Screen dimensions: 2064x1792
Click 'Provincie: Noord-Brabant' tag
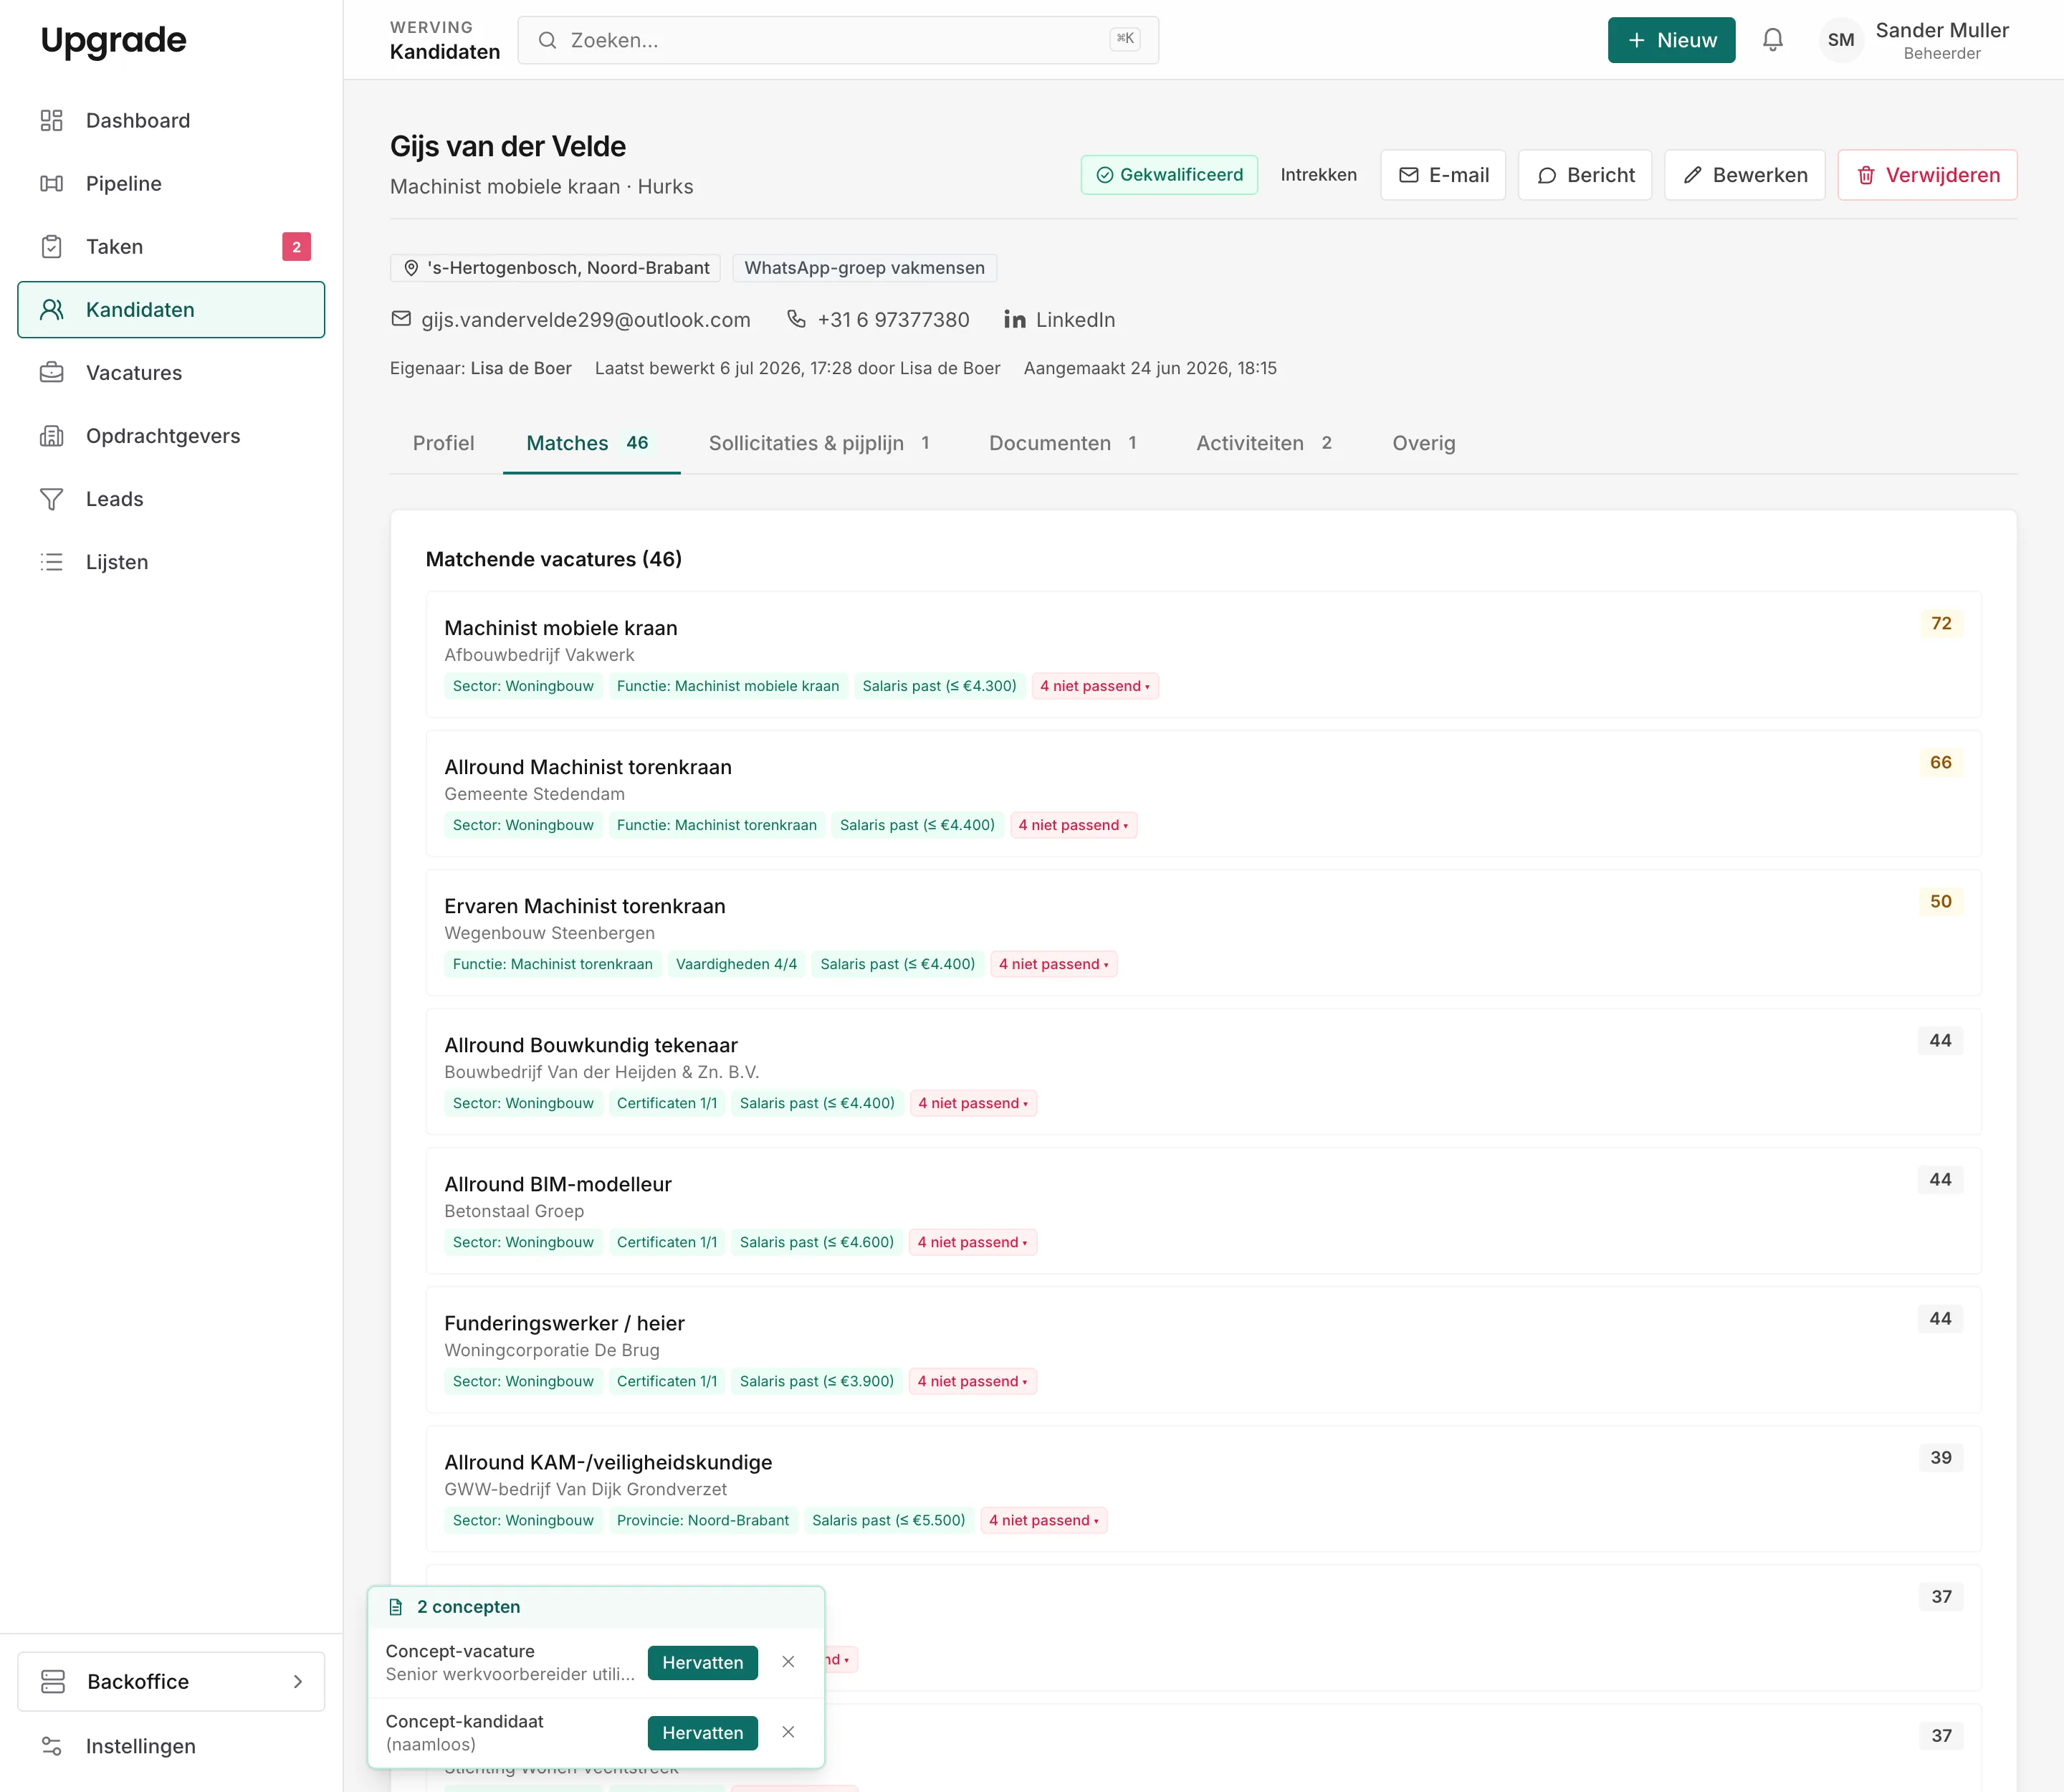(703, 1520)
